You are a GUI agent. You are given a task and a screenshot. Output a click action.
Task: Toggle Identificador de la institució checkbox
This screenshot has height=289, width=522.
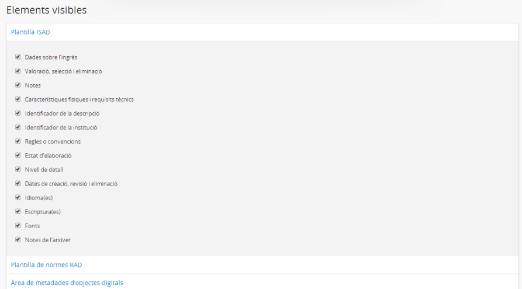[x=18, y=127]
